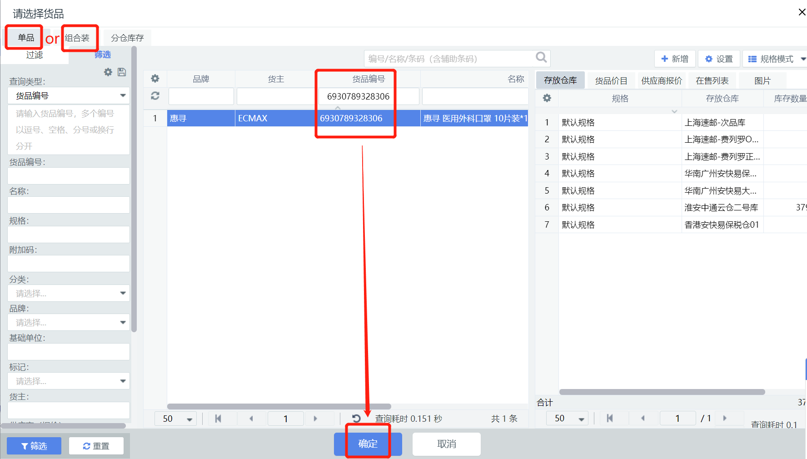Go to previous page in warehouse table
The width and height of the screenshot is (807, 459).
click(643, 418)
